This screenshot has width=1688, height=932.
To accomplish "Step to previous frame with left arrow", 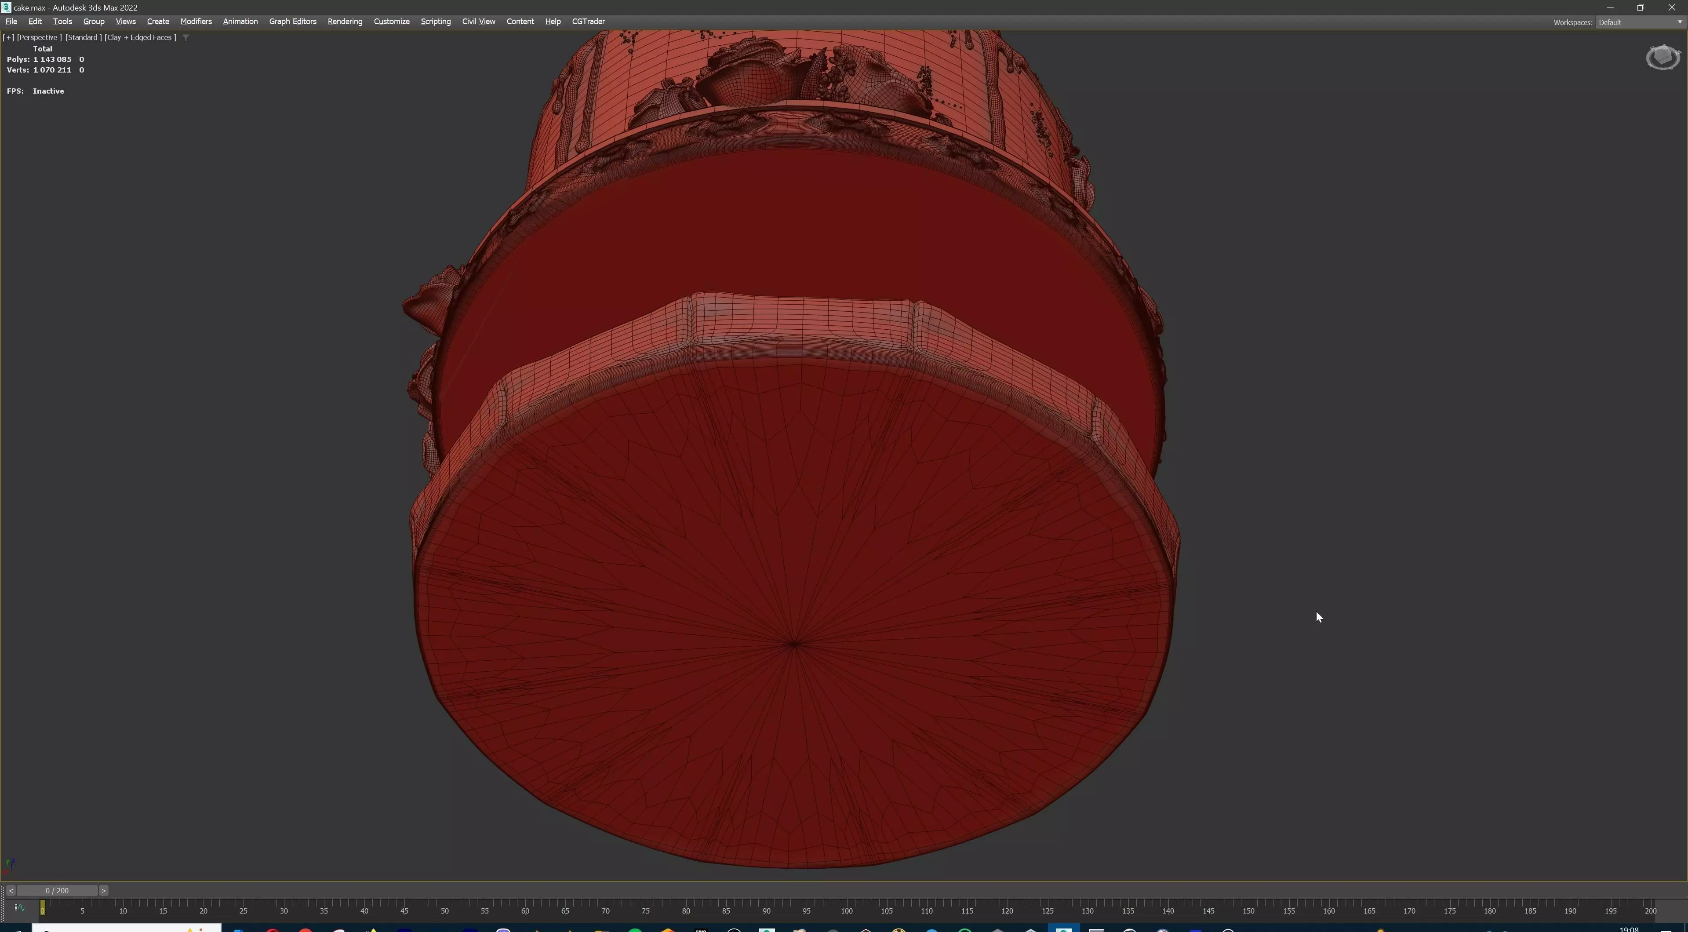I will (x=11, y=891).
